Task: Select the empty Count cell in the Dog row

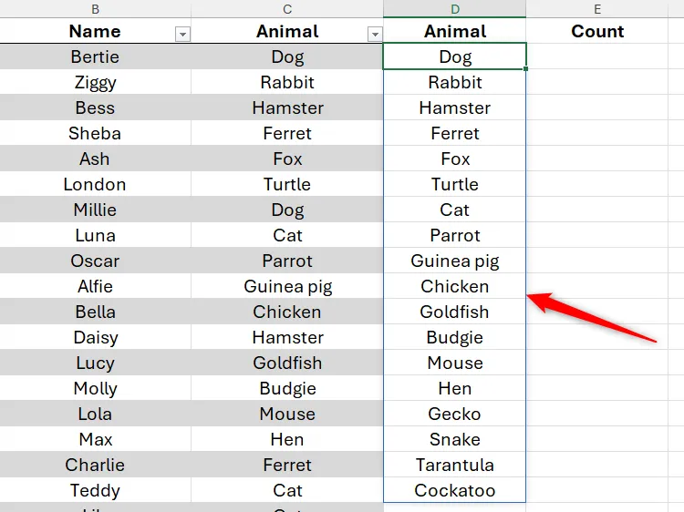Action: coord(597,56)
